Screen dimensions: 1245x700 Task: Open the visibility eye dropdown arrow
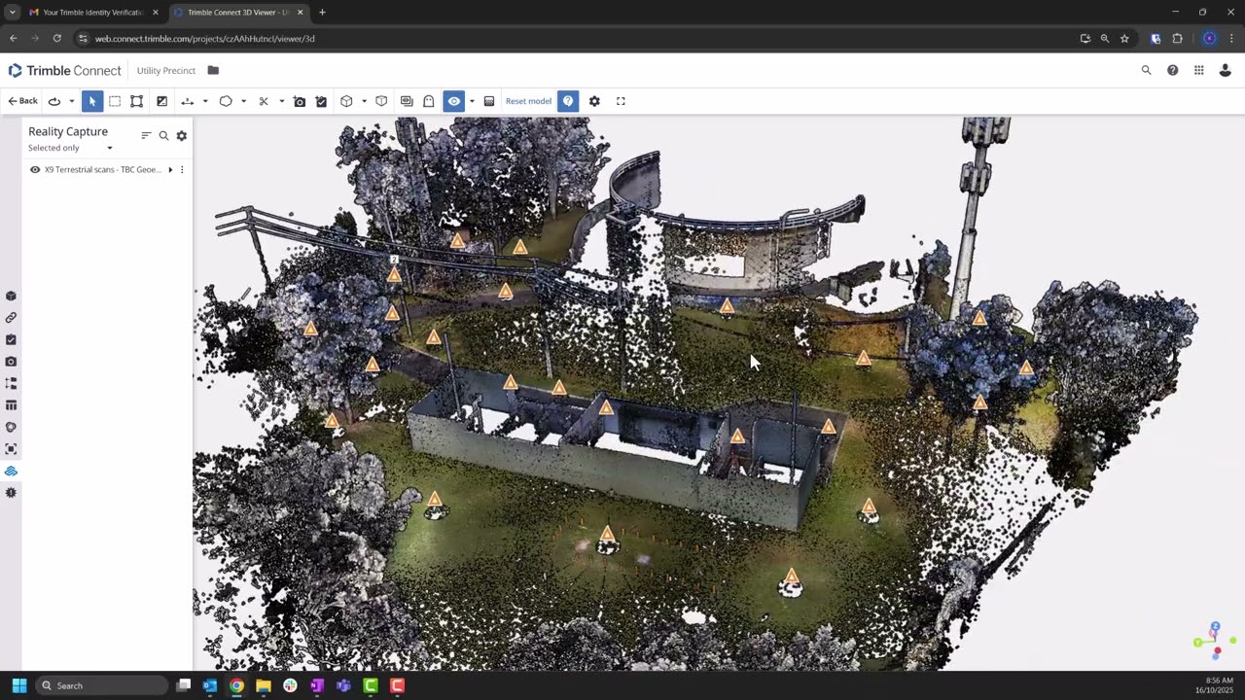pos(472,101)
